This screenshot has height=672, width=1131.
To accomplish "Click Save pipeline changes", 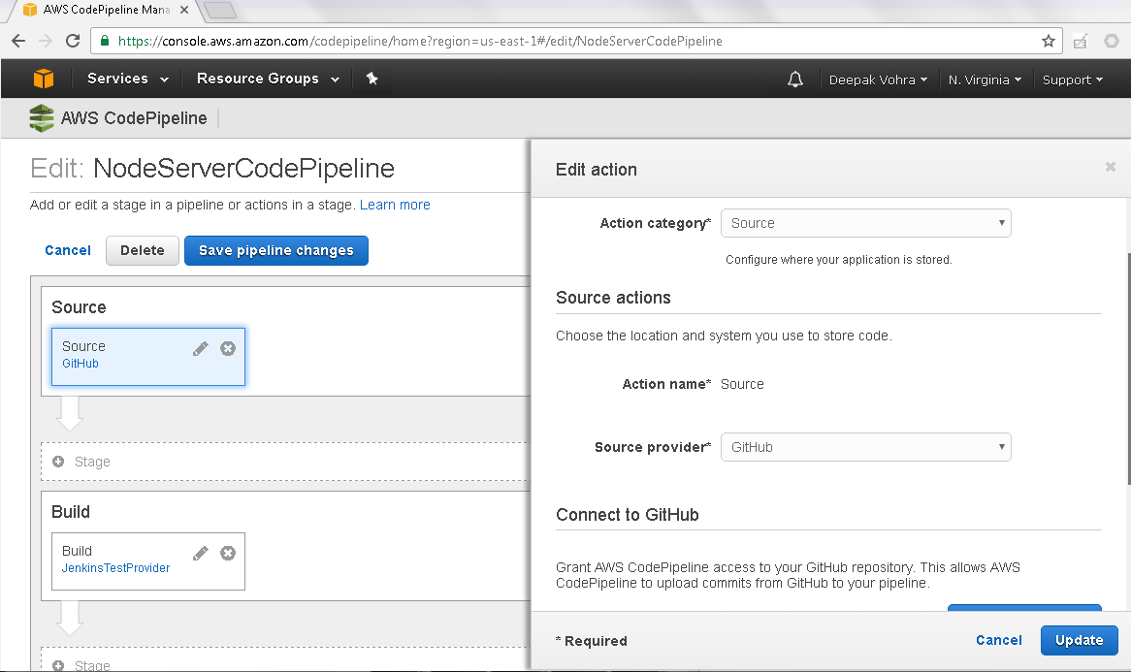I will 276,250.
